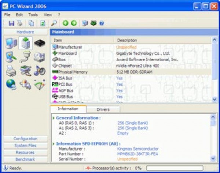Click the magnifying glass Search toolbar icon
The width and height of the screenshot is (220, 173).
click(54, 23)
